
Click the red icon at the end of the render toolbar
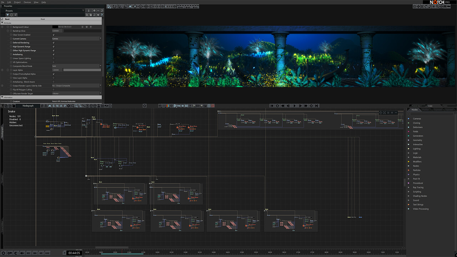pos(213,106)
